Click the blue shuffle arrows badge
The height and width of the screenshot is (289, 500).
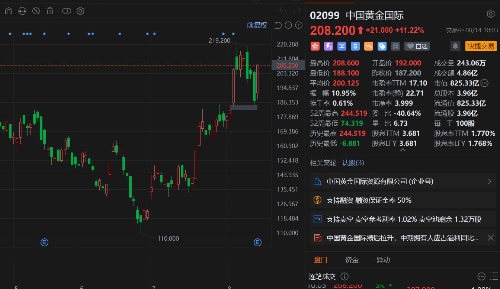pos(342,46)
